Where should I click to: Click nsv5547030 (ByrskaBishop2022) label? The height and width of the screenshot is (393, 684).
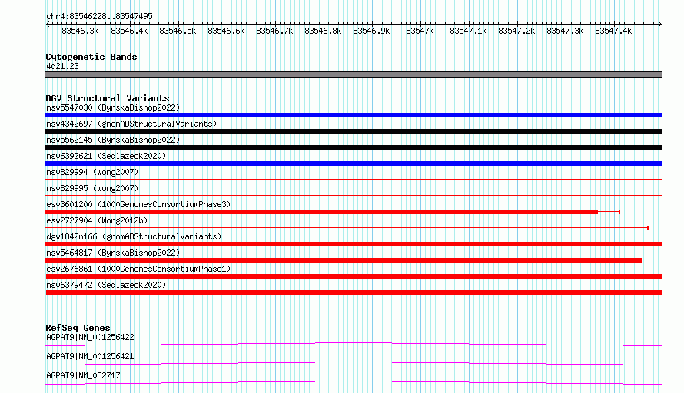pyautogui.click(x=113, y=107)
